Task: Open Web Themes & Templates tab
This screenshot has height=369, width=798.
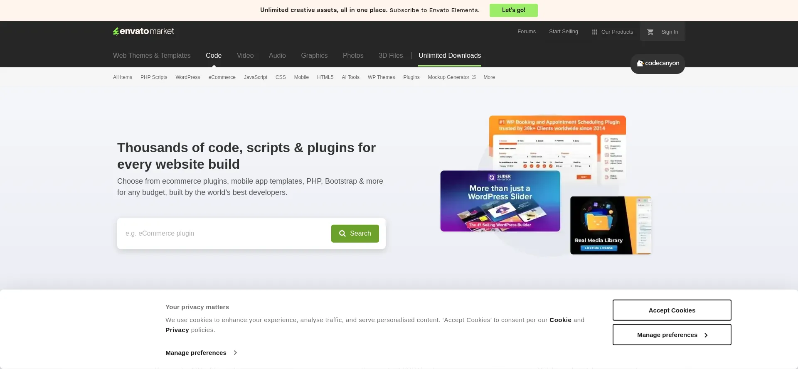Action: pos(152,56)
